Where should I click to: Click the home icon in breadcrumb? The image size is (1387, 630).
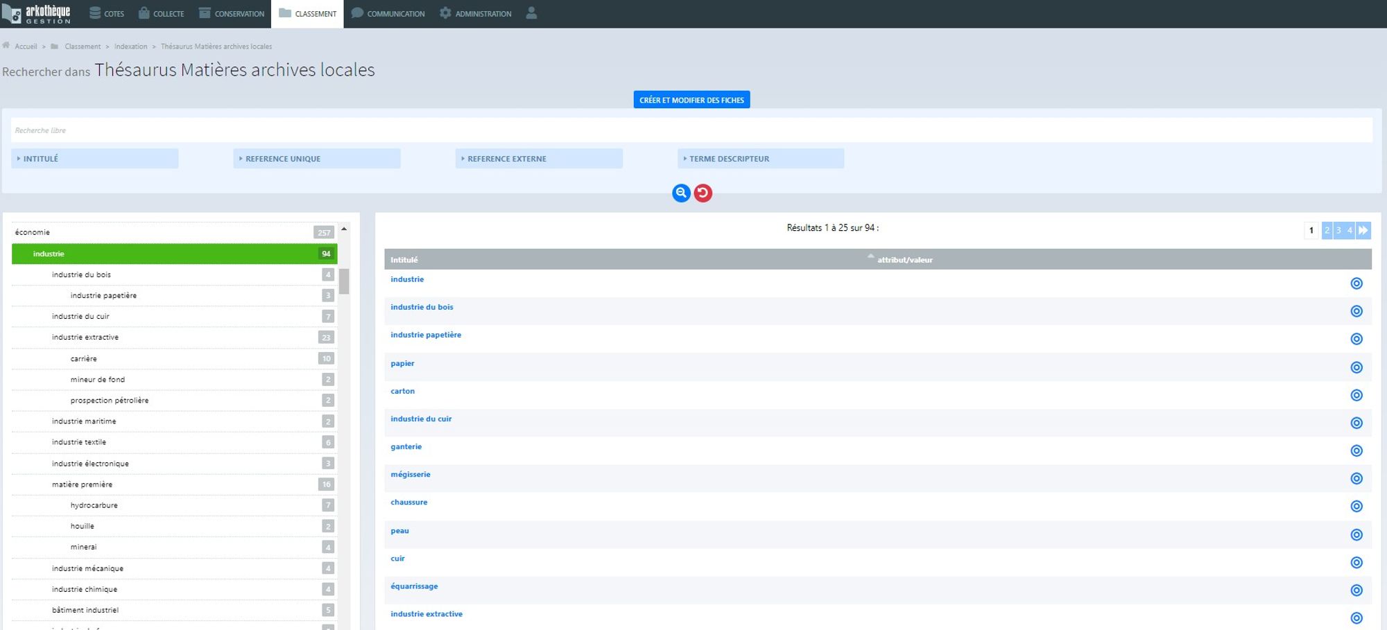[6, 46]
